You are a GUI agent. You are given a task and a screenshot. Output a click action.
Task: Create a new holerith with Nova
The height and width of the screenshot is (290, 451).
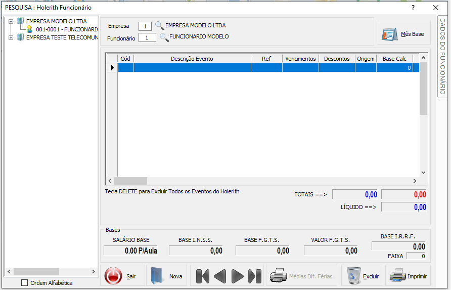pyautogui.click(x=166, y=276)
